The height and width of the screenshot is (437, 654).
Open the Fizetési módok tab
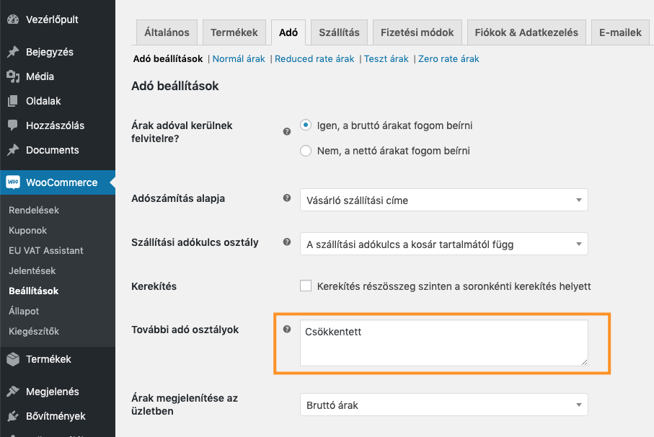click(417, 32)
